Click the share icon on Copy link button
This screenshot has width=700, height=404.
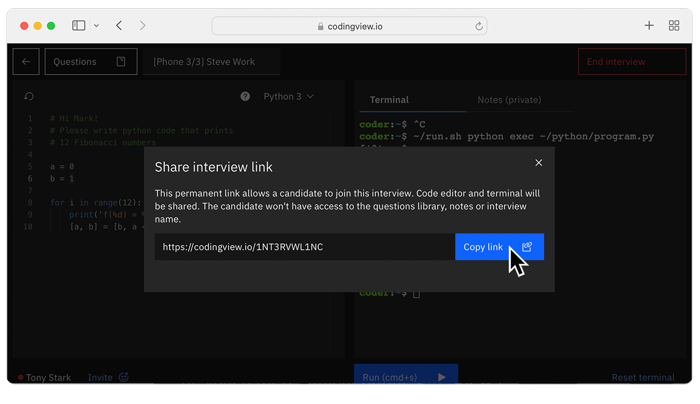coord(527,247)
